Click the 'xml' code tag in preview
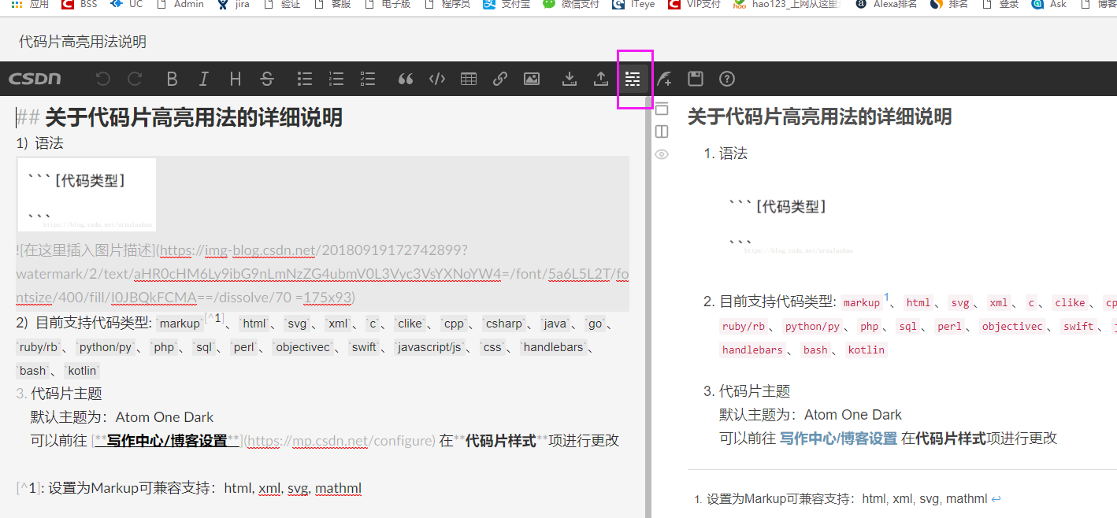Viewport: 1117px width, 518px height. coord(998,302)
